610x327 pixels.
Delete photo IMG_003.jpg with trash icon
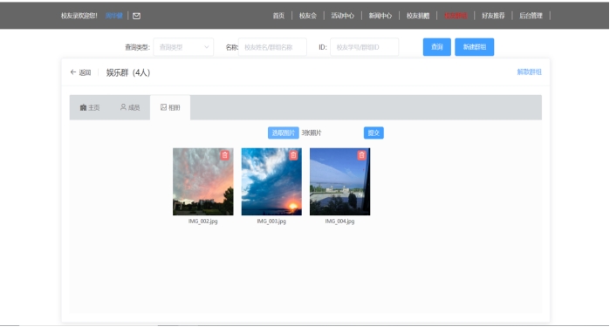(293, 155)
